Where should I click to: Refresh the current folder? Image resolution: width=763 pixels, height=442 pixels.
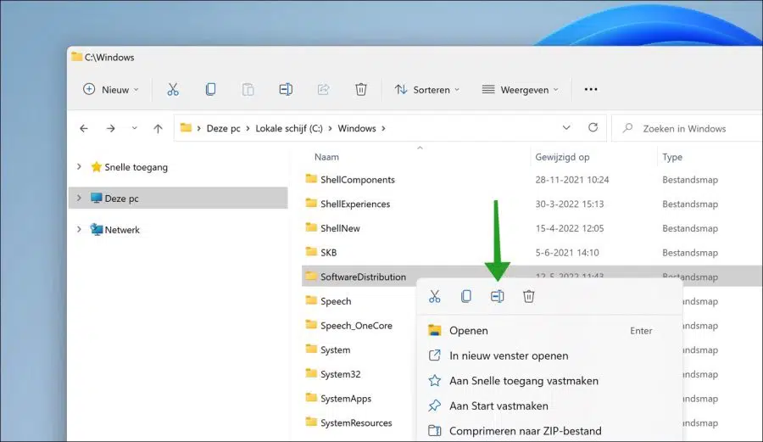(x=593, y=127)
